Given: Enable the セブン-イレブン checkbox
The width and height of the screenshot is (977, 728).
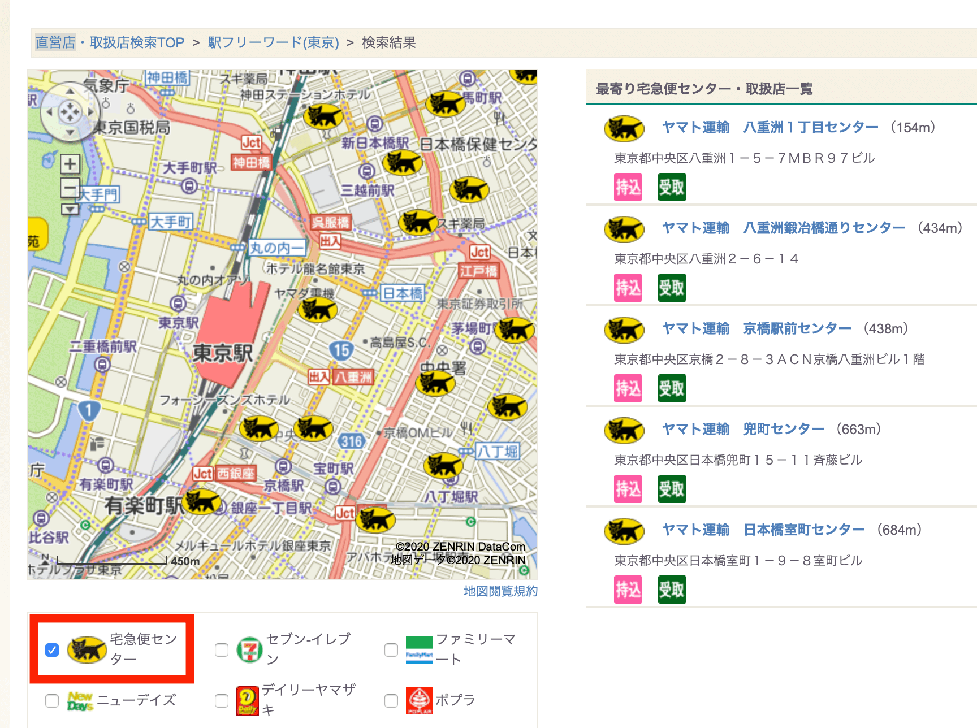Looking at the screenshot, I should click(x=222, y=650).
